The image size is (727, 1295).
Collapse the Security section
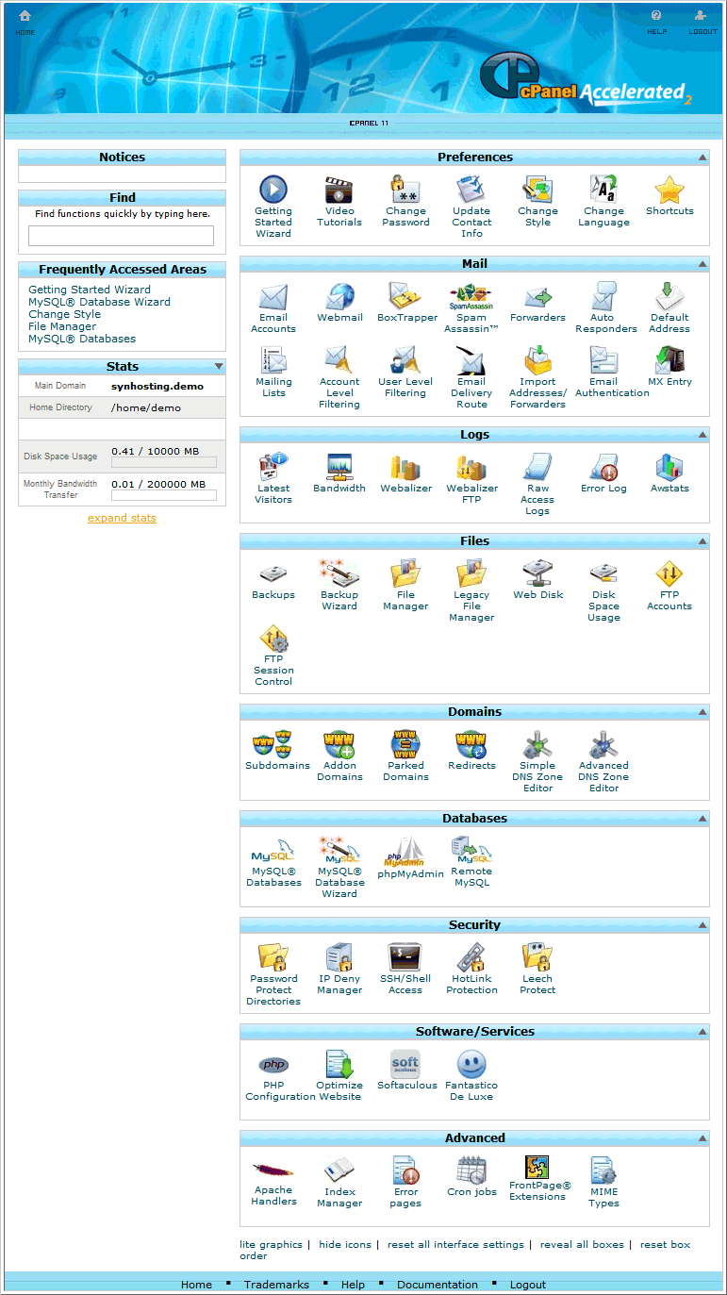coord(702,926)
